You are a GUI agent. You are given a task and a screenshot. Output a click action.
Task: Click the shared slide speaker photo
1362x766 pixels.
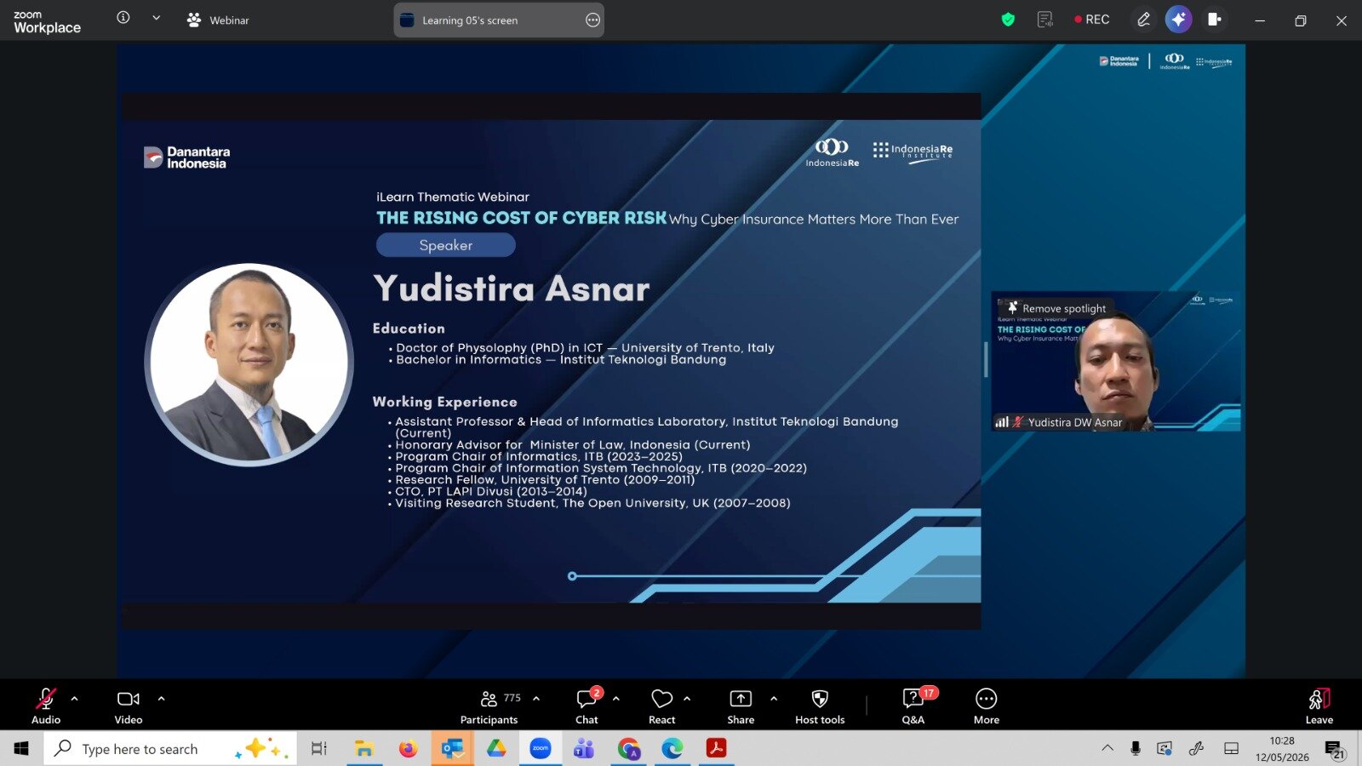[249, 364]
